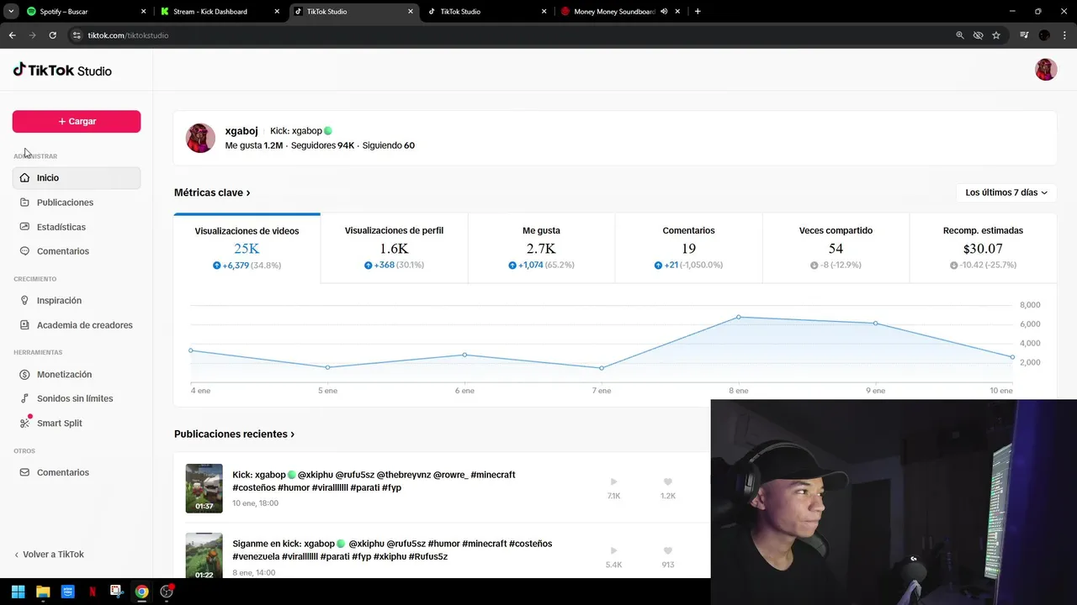Open the Windows Start menu
The image size is (1077, 605).
point(18,592)
